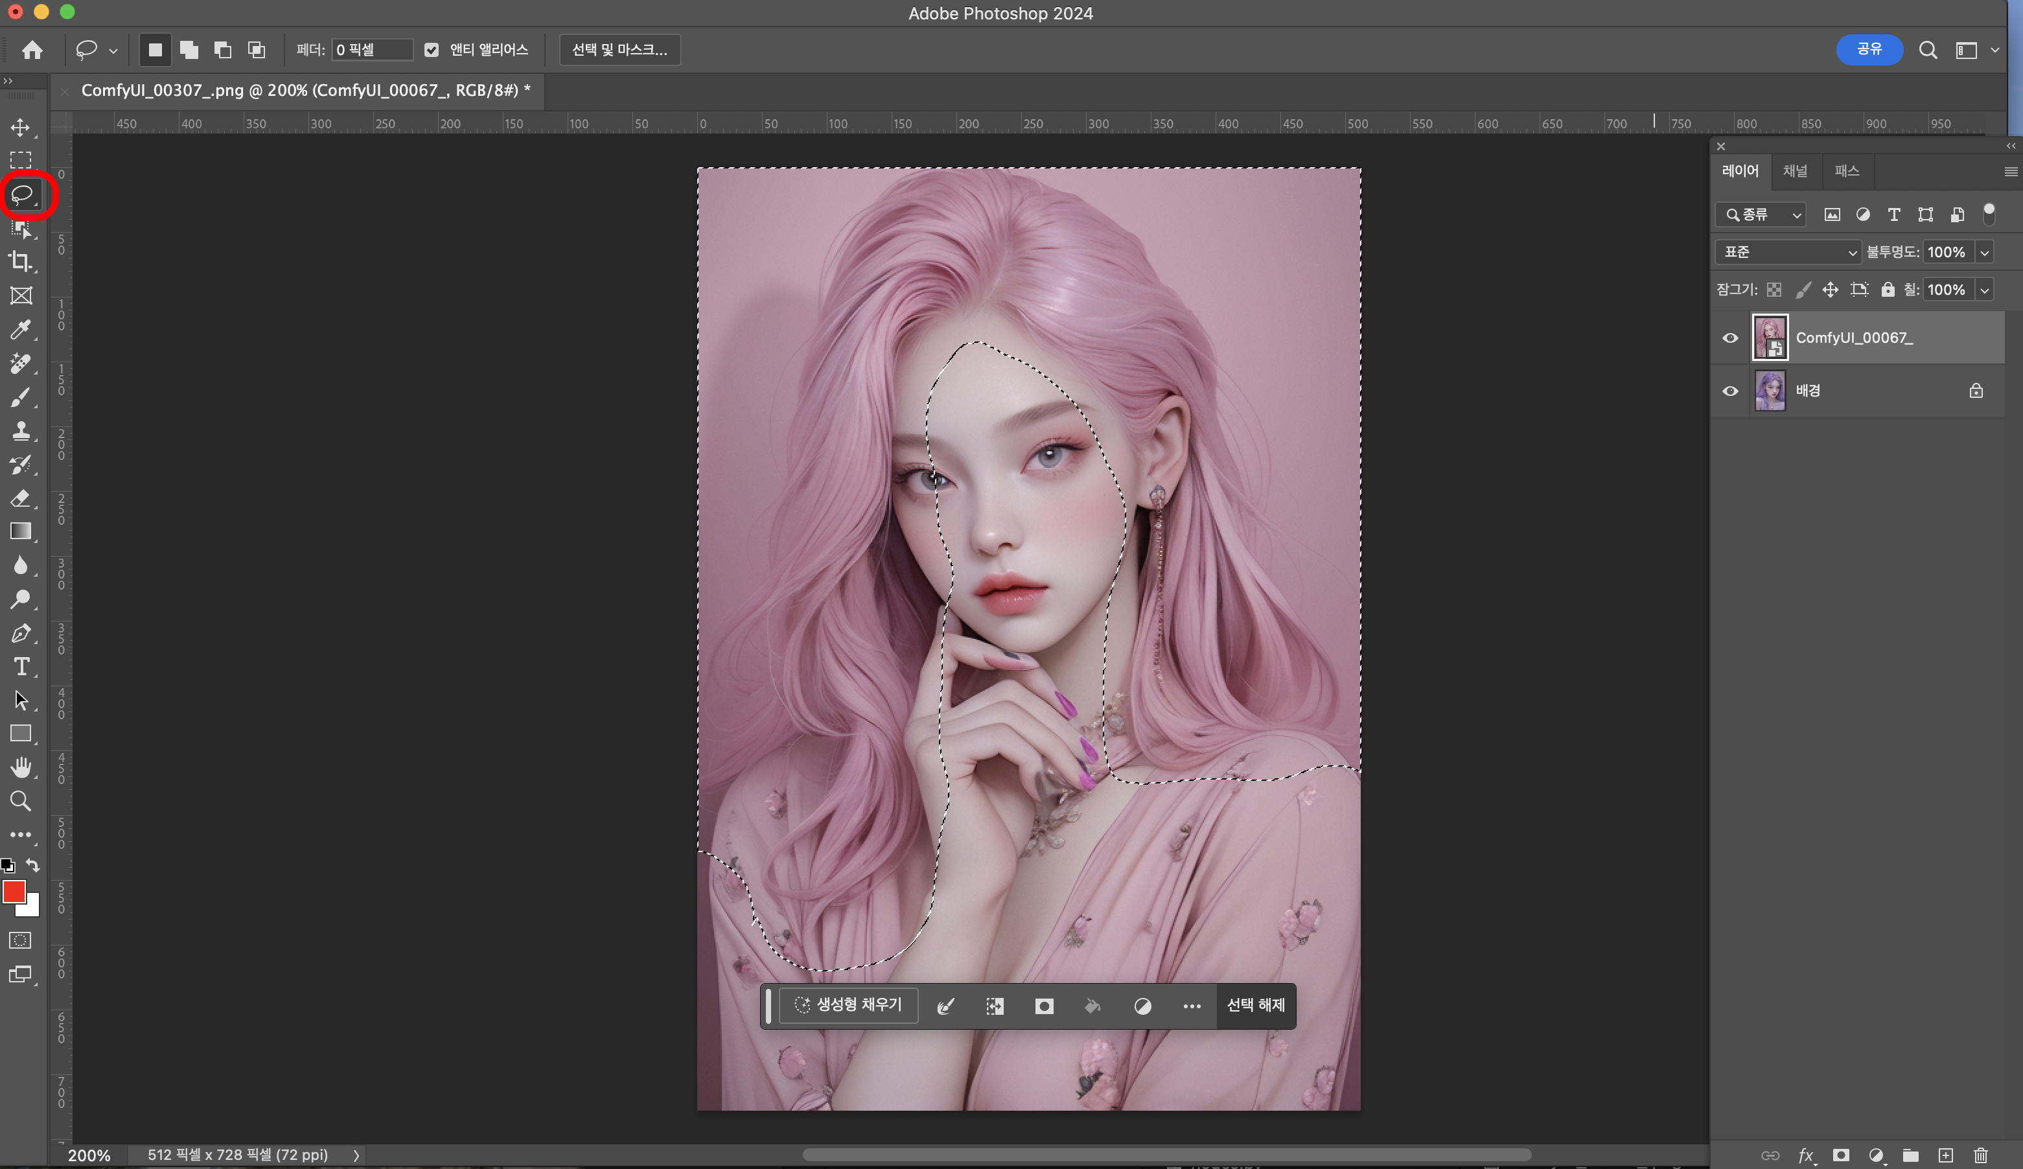
Task: Select the Eraser tool
Action: tap(21, 498)
